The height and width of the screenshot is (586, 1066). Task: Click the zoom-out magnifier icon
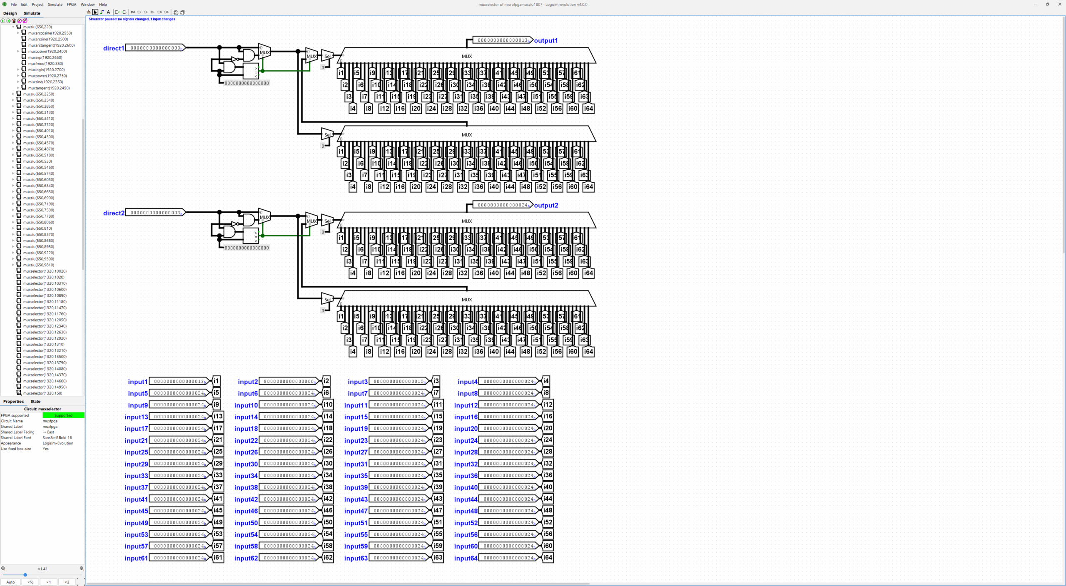3,569
